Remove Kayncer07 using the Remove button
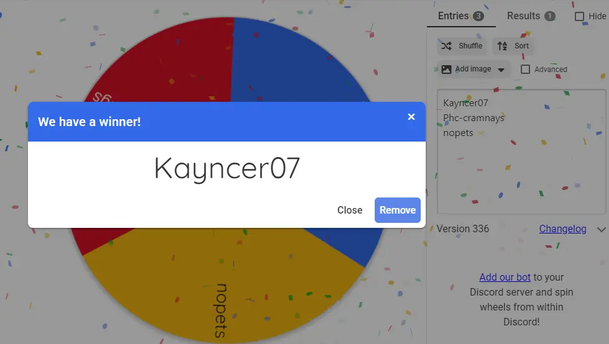The width and height of the screenshot is (609, 344). 397,210
